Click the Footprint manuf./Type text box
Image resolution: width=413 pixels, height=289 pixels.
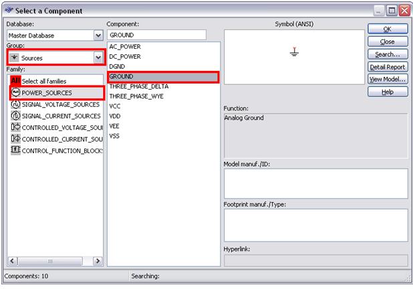click(x=316, y=225)
